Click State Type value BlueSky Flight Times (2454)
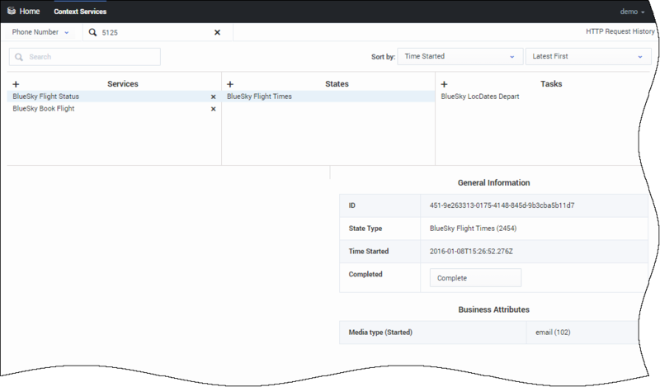The width and height of the screenshot is (660, 387). (473, 229)
